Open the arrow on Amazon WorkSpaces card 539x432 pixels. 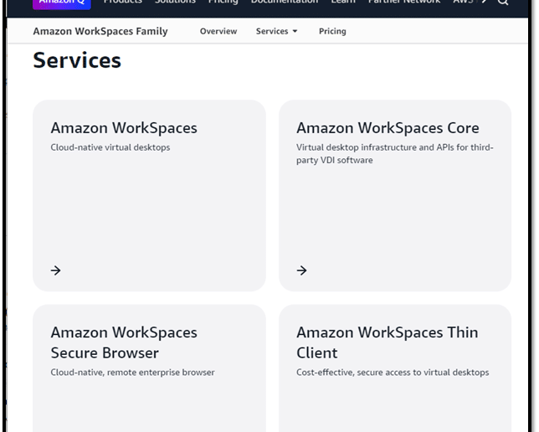[56, 270]
